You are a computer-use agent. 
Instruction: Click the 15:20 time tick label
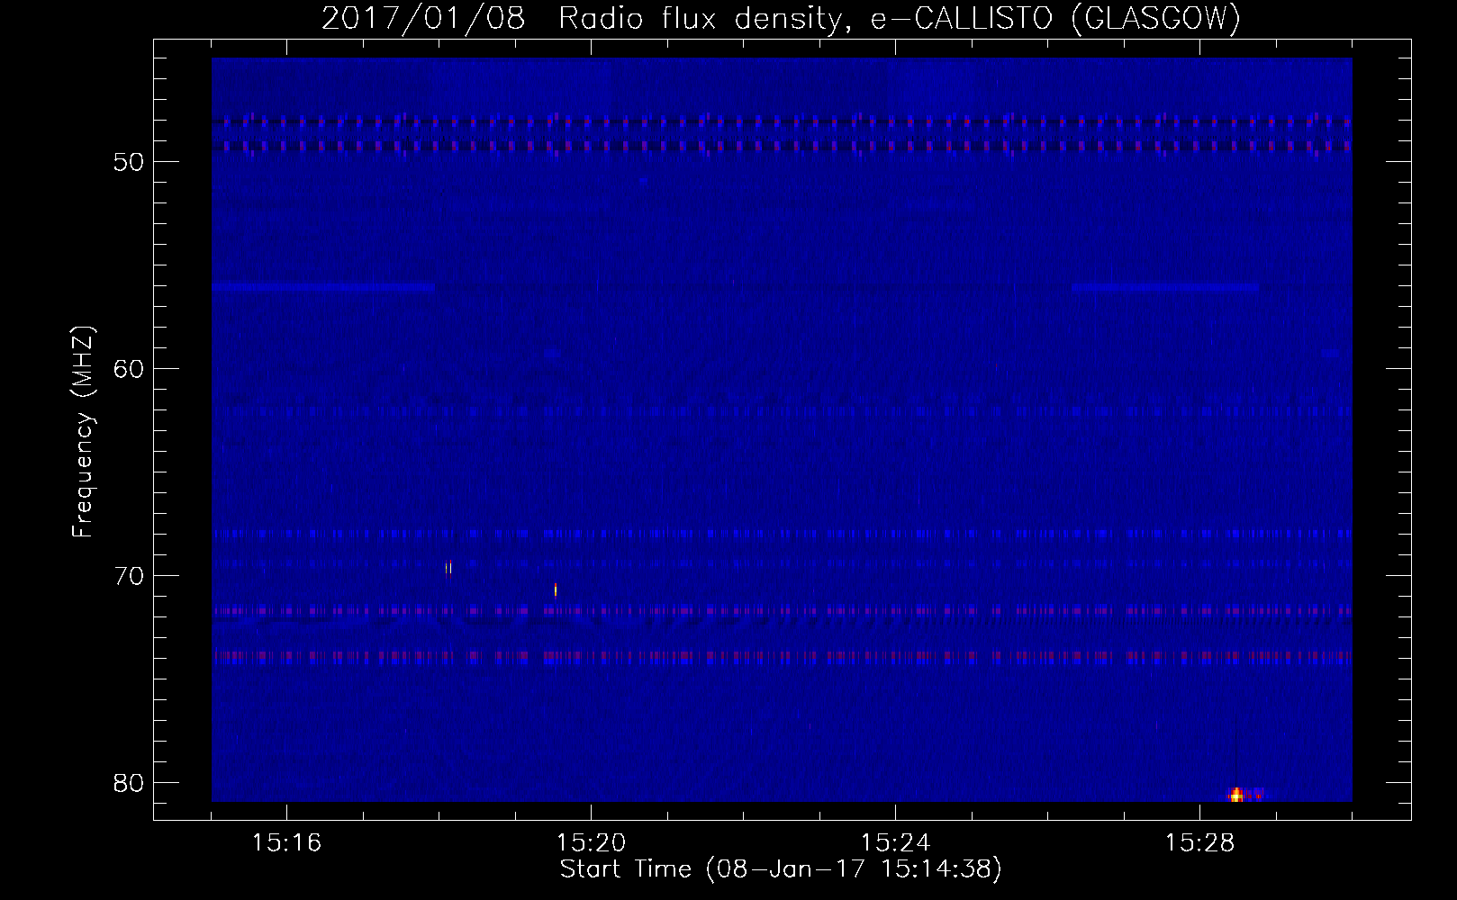tap(591, 843)
